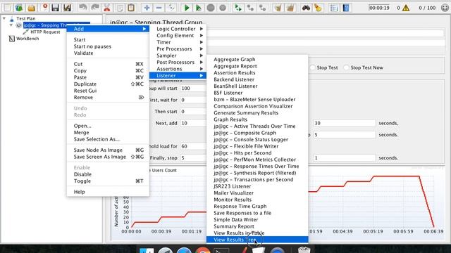451x253 pixels.
Task: Choose Start no pauses in context menu
Action: click(x=108, y=46)
